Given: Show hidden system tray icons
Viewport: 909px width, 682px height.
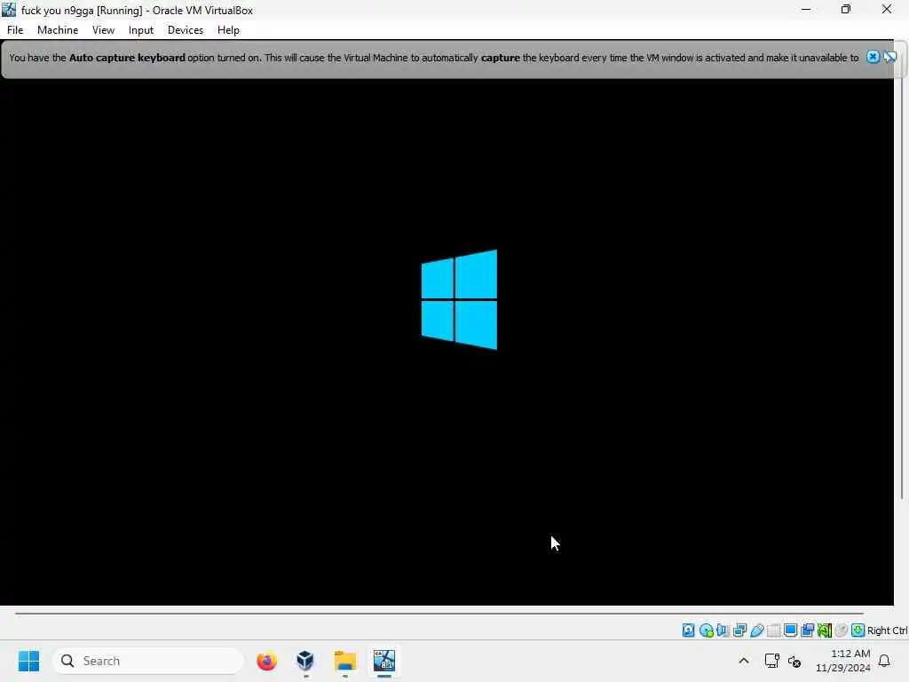Looking at the screenshot, I should (x=744, y=661).
